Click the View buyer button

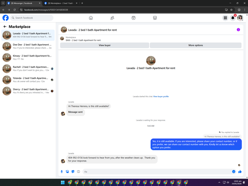coord(105,45)
